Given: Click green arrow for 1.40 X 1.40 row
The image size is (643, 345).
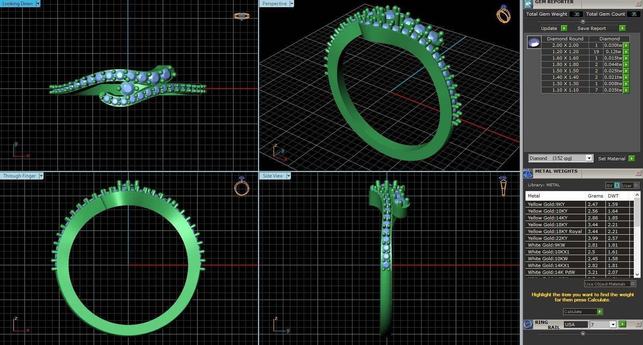Looking at the screenshot, I should [626, 77].
